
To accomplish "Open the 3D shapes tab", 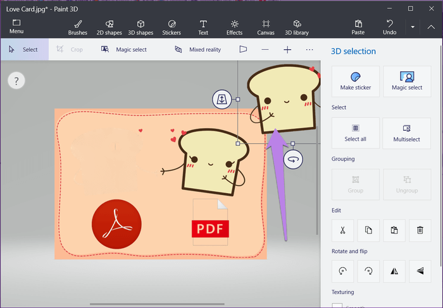I will pyautogui.click(x=140, y=27).
